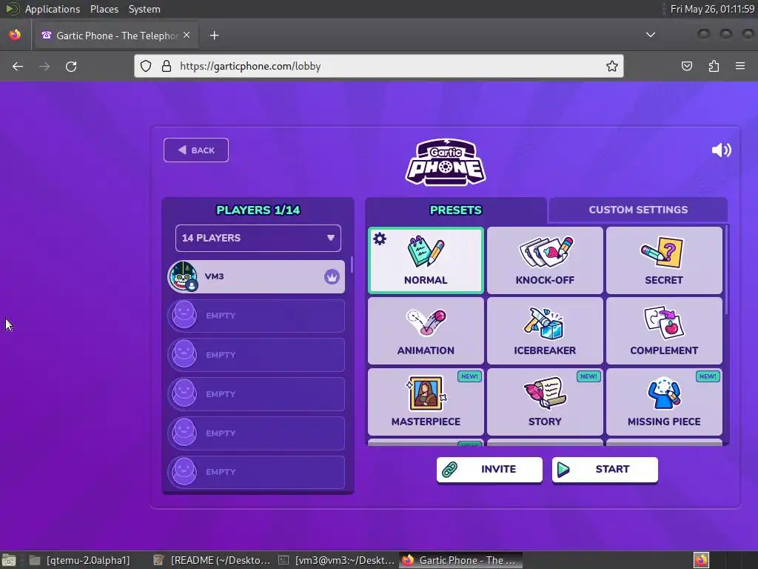This screenshot has height=569, width=758.
Task: Click the crown icon next to VM3
Action: [332, 277]
